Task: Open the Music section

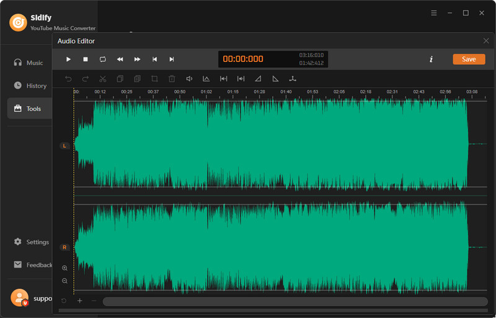Action: point(29,63)
